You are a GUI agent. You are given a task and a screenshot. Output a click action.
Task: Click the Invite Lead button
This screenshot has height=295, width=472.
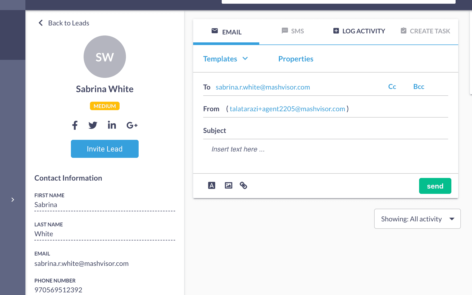(105, 149)
